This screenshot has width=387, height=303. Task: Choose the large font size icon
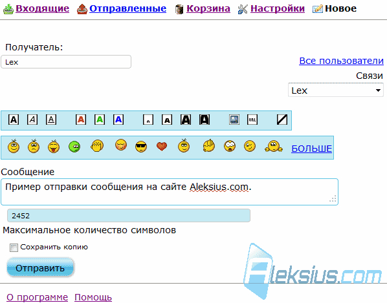[x=186, y=120]
